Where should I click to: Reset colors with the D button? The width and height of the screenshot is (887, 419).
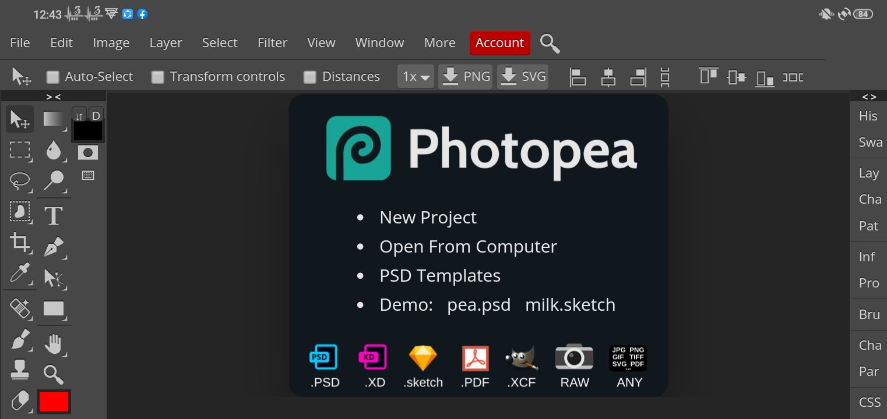tap(96, 115)
